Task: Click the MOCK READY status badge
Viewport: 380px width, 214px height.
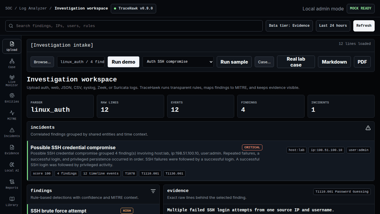Action: [361, 9]
